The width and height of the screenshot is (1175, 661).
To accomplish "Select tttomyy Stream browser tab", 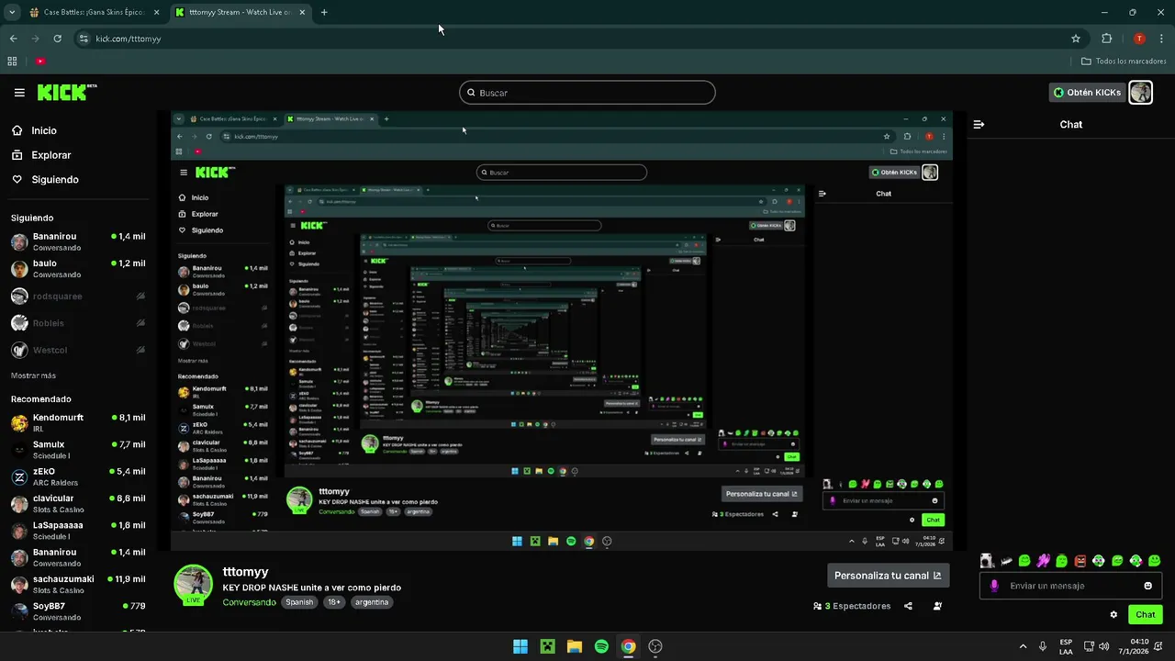I will (x=241, y=13).
